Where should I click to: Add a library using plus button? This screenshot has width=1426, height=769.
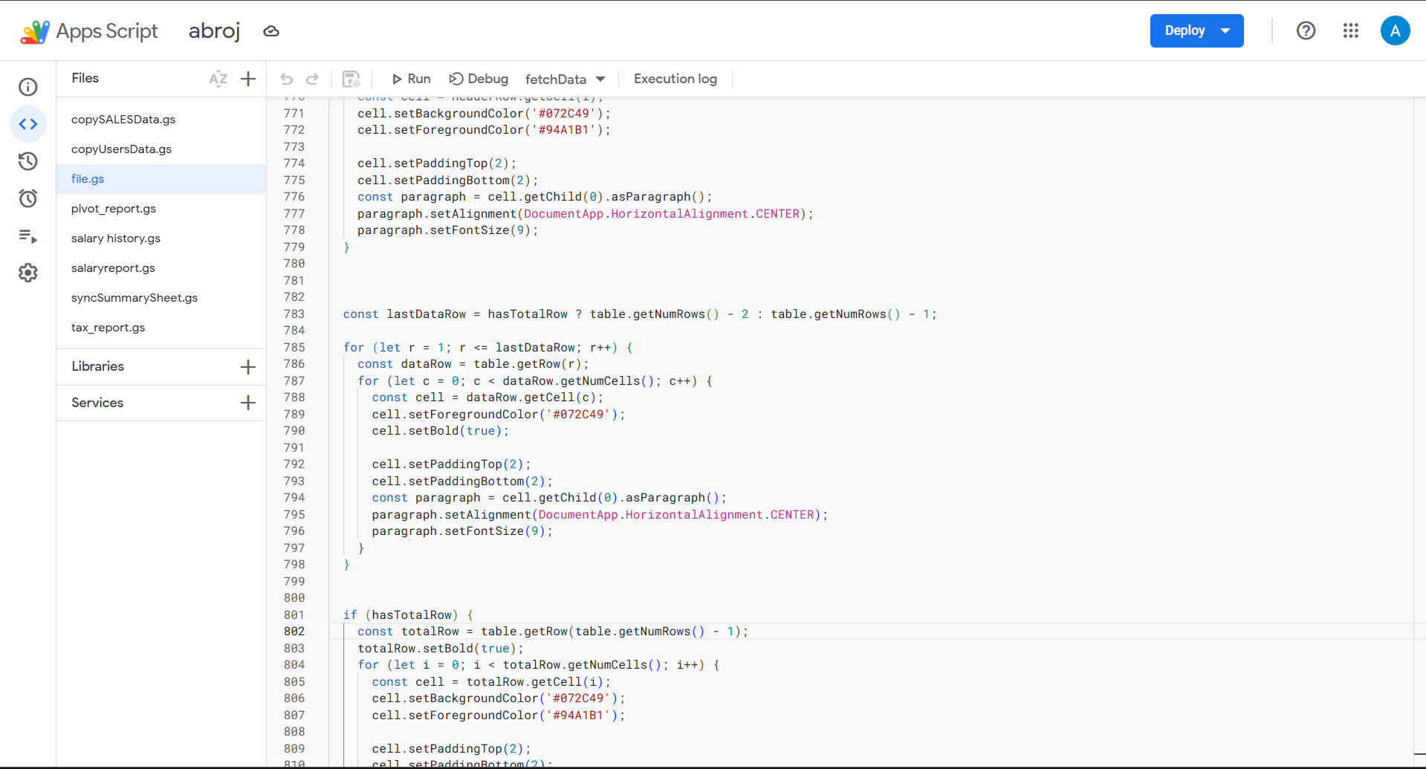click(x=248, y=367)
